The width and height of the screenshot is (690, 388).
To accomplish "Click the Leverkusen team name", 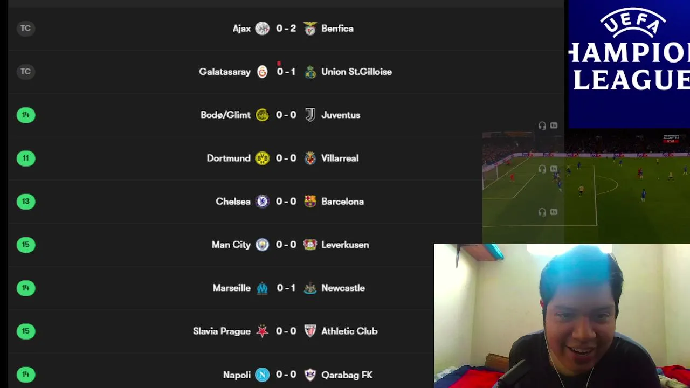I will [x=345, y=245].
